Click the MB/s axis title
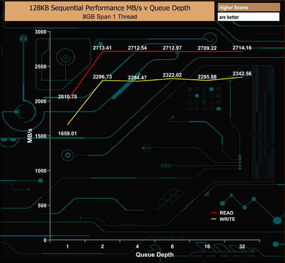Screen dimensions: 285x263 click(x=30, y=136)
